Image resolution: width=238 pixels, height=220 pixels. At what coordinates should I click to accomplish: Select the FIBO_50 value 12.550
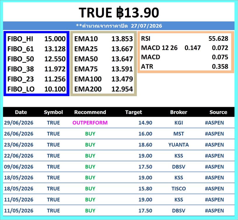click(x=55, y=59)
